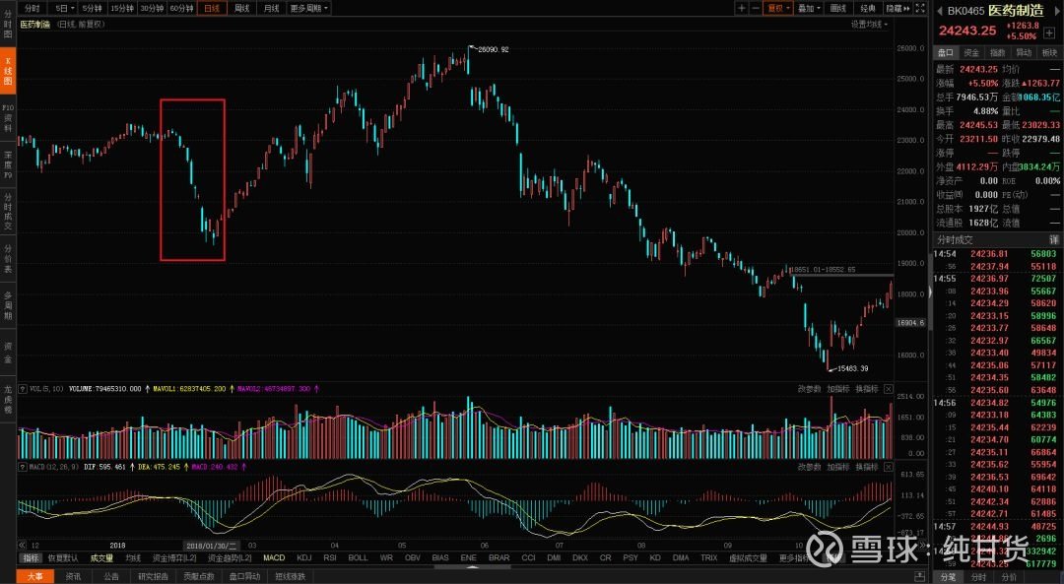Open the 资讯 bottom tab
This screenshot has height=584, width=1064.
tap(73, 576)
